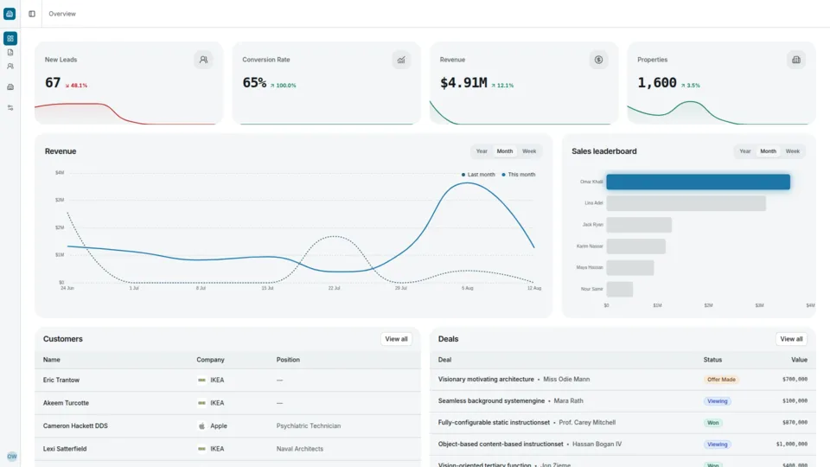Click the Jack Ryan leaderboard bar

pos(639,225)
